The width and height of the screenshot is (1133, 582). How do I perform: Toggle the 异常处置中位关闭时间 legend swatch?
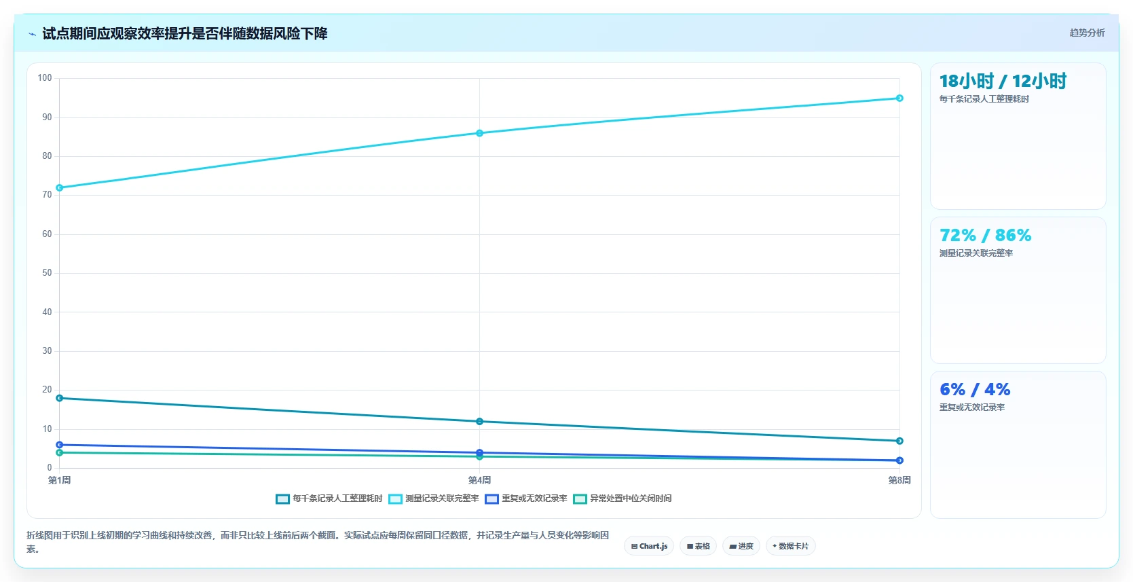click(580, 499)
